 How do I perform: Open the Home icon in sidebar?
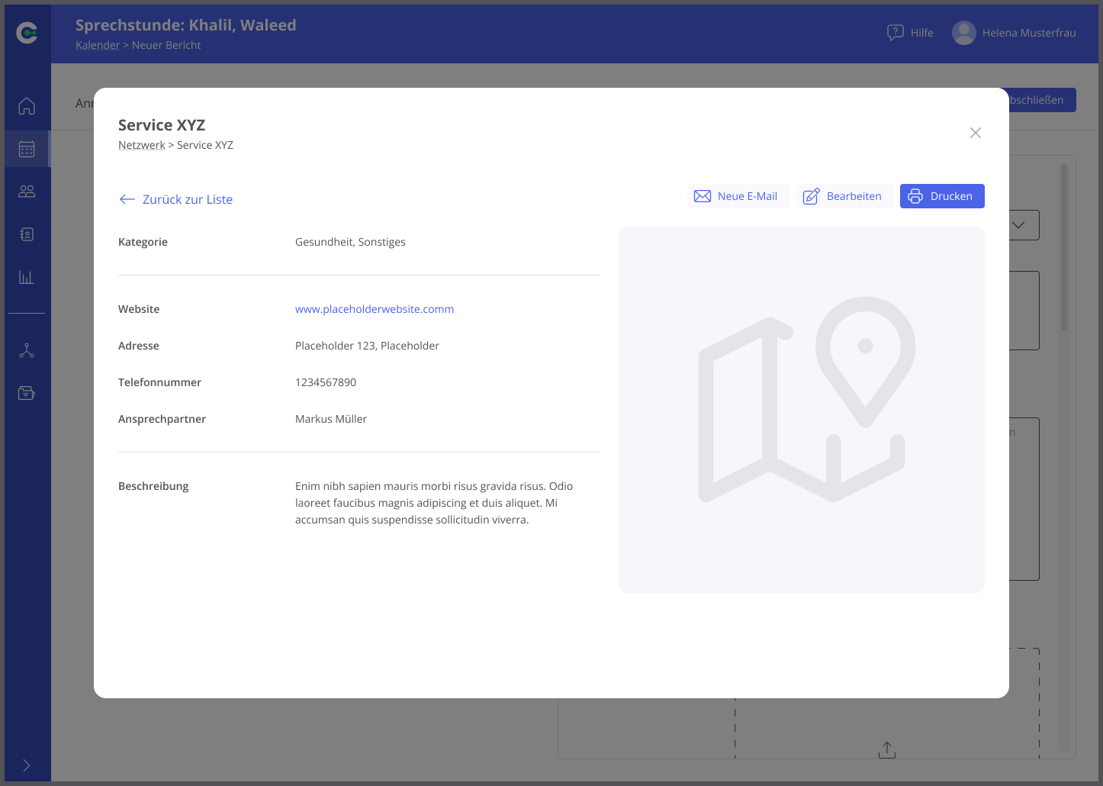[x=27, y=106]
